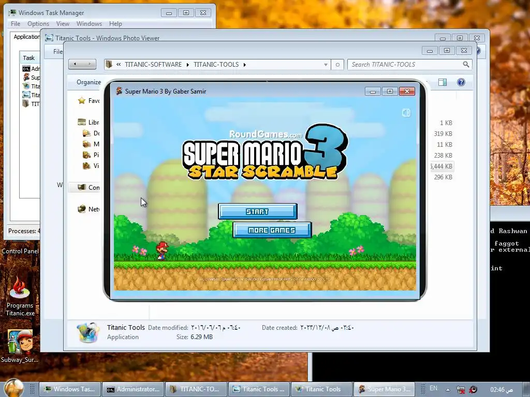The height and width of the screenshot is (397, 530).
Task: Click the volume tray icon
Action: point(473,390)
